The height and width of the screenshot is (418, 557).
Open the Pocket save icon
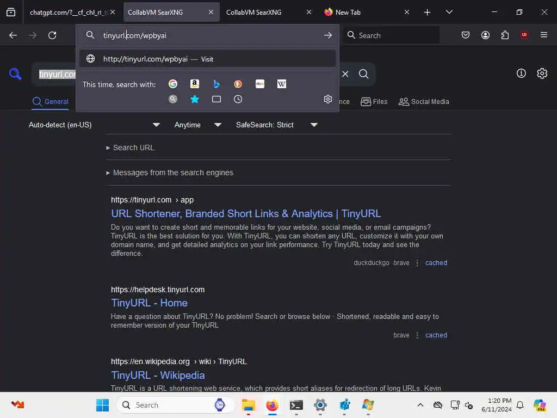pyautogui.click(x=466, y=35)
